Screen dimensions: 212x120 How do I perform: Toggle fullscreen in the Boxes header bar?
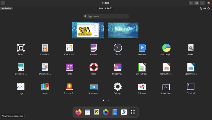[x=191, y=3]
